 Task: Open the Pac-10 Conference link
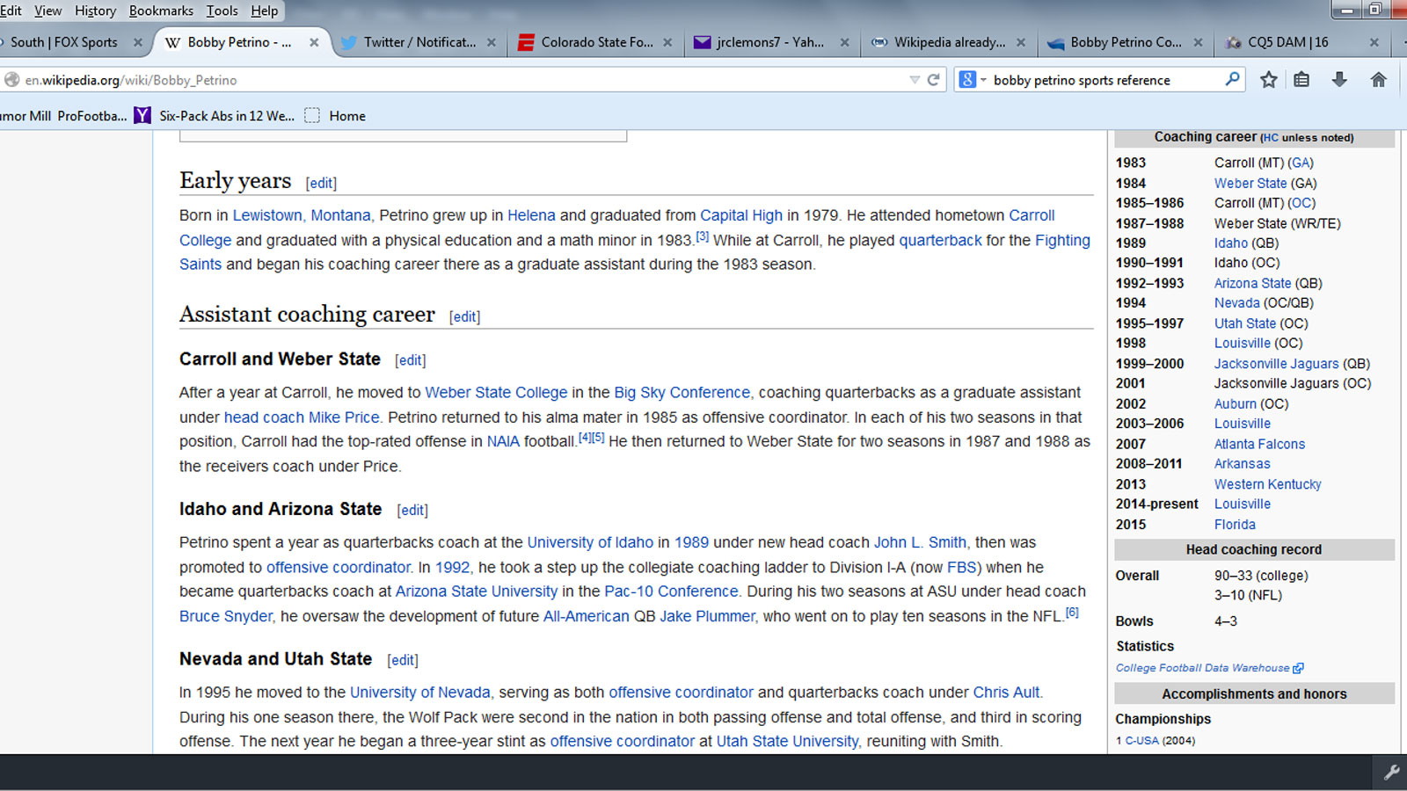671,591
